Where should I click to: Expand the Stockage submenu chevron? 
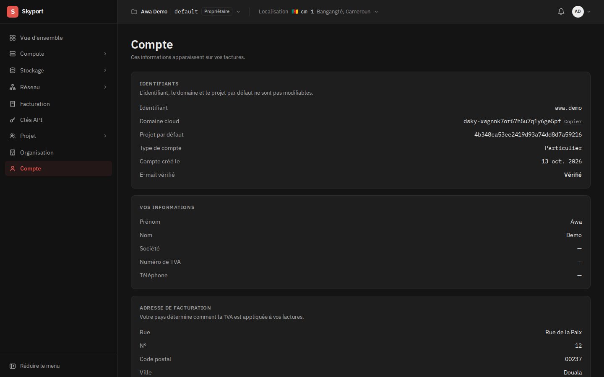coord(105,70)
